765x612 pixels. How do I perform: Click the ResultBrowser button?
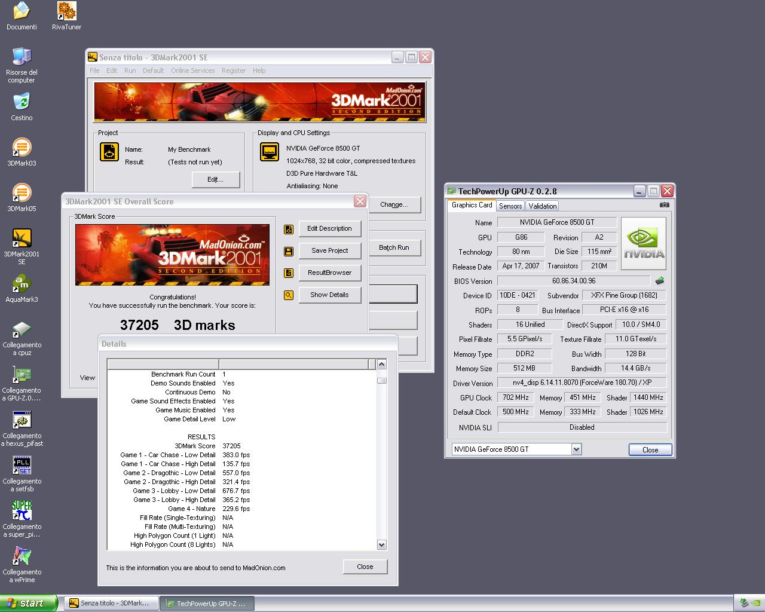click(330, 273)
